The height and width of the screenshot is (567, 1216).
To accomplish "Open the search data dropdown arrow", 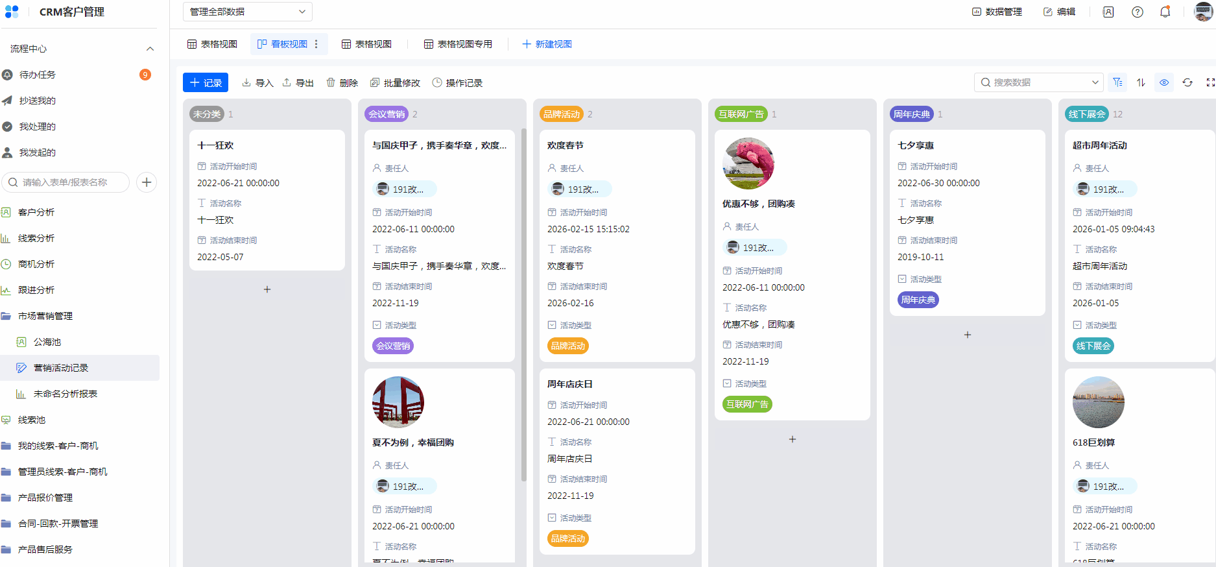I will pos(1095,82).
